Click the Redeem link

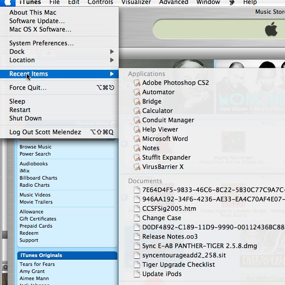coord(29,233)
